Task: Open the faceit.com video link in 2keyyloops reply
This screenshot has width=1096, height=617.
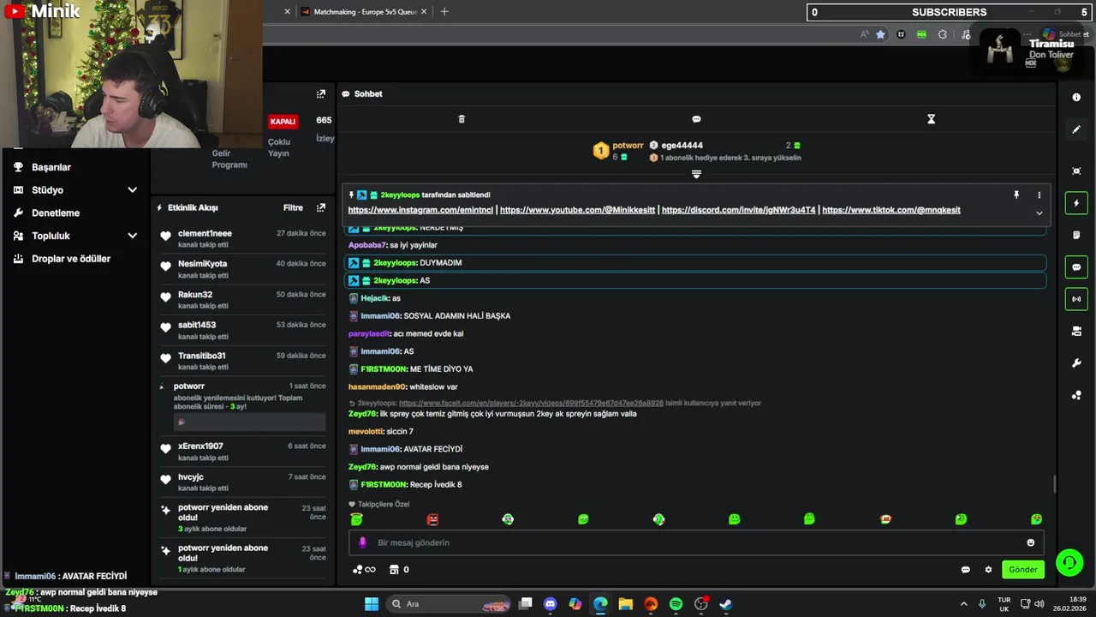Action: tap(531, 403)
